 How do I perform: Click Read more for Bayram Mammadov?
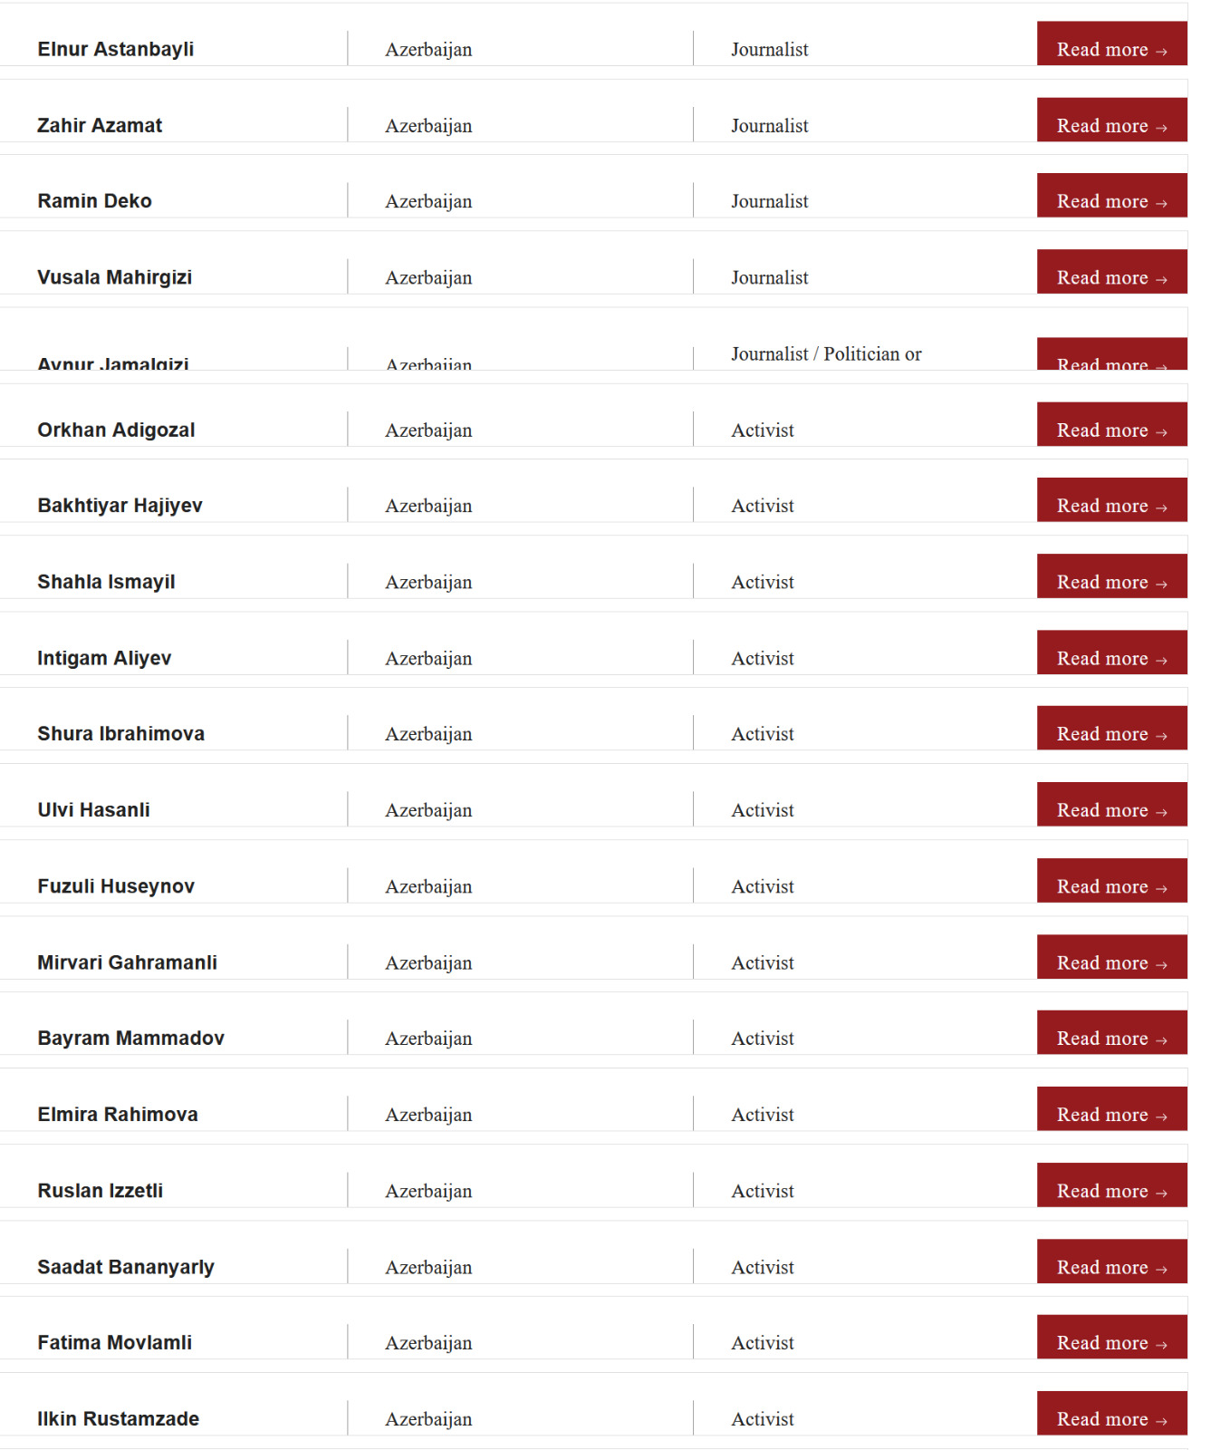[x=1111, y=1034]
